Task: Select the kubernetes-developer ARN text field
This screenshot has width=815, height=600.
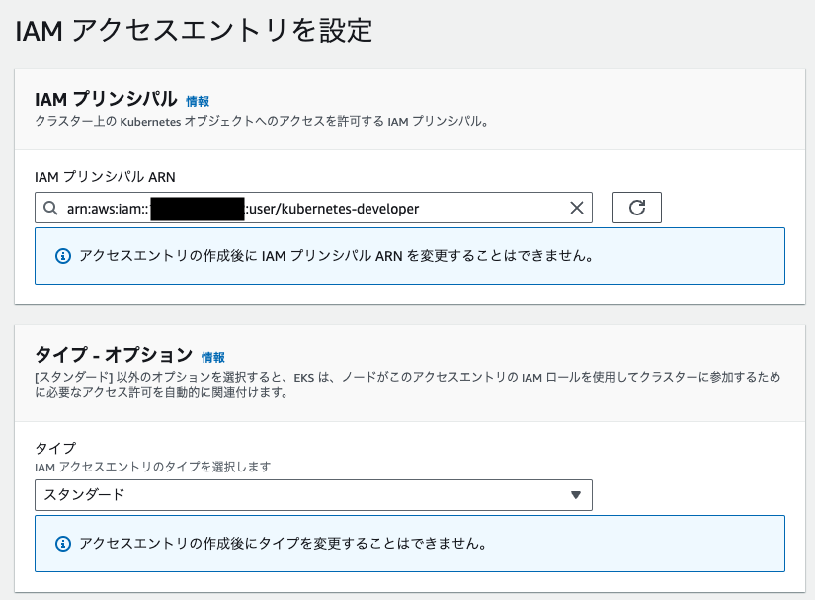Action: [x=296, y=208]
